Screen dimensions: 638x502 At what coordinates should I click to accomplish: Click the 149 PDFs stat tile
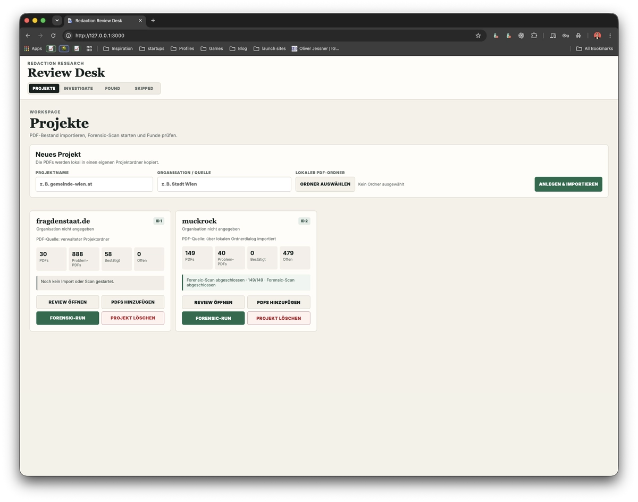point(197,258)
